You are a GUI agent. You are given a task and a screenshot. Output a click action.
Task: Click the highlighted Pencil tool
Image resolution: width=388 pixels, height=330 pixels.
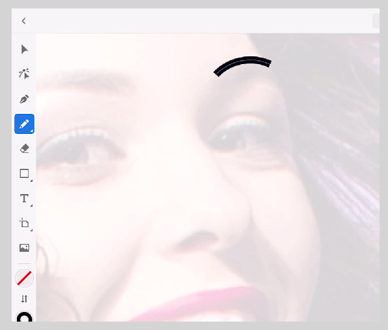coord(25,124)
